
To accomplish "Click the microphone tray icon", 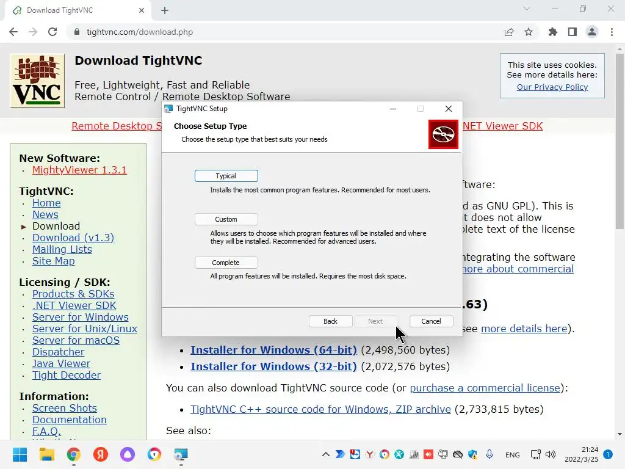I will click(490, 454).
